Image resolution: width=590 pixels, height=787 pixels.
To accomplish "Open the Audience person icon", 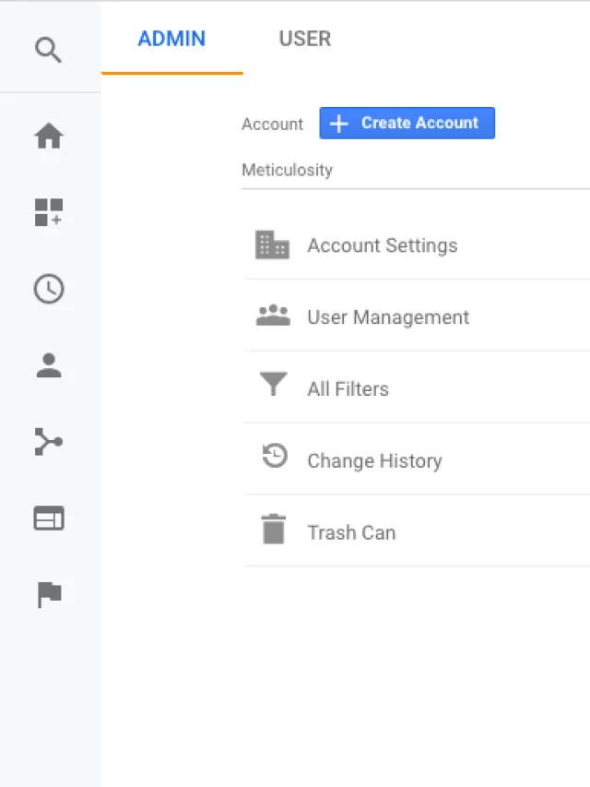I will point(49,366).
